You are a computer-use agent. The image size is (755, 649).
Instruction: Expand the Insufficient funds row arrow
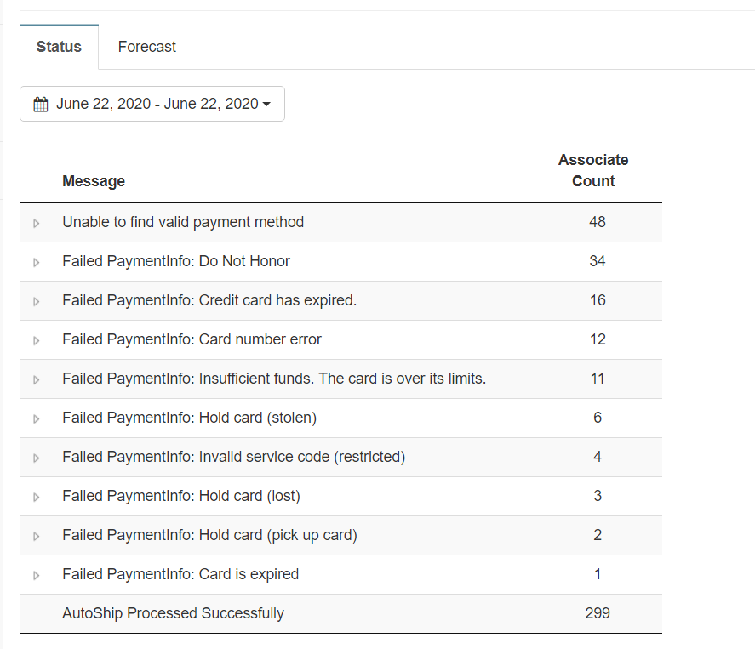coord(36,379)
